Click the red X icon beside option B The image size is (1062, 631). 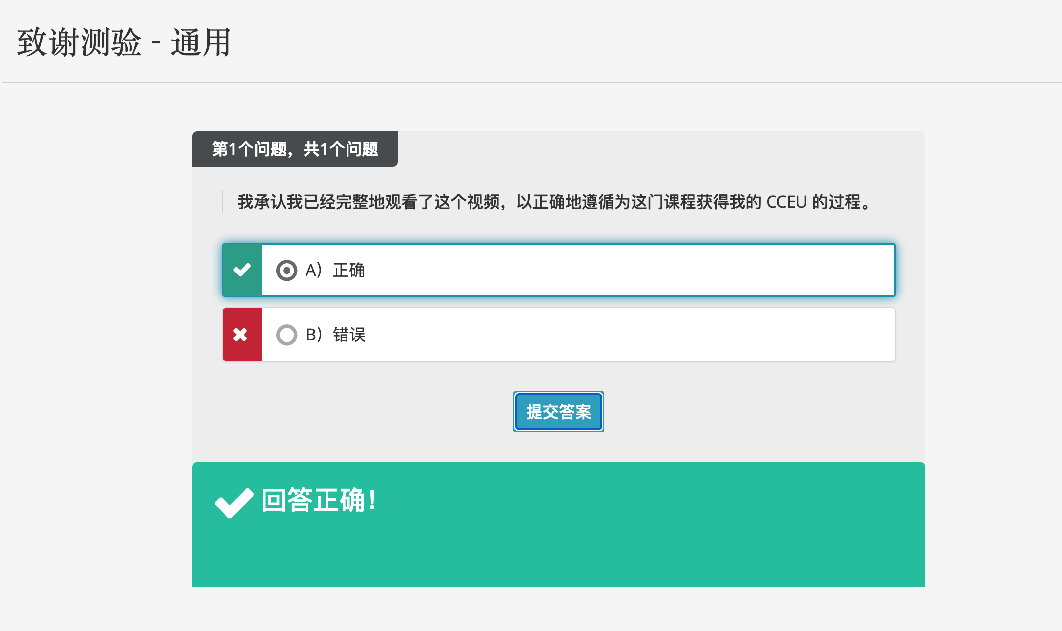coord(241,335)
